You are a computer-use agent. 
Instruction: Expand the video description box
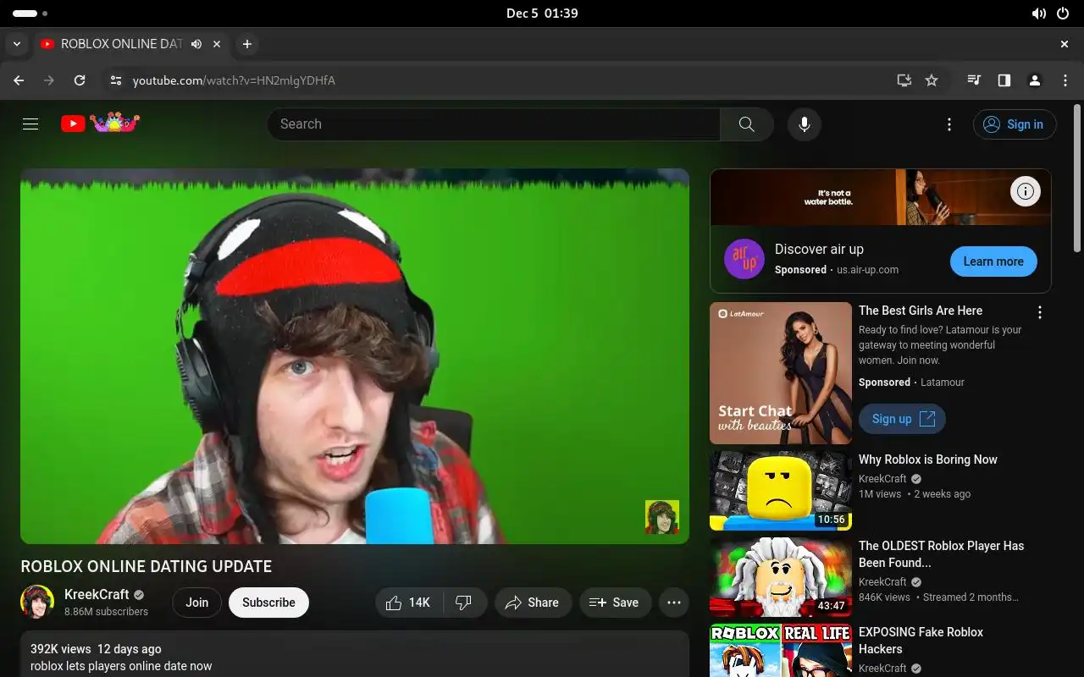pyautogui.click(x=355, y=654)
